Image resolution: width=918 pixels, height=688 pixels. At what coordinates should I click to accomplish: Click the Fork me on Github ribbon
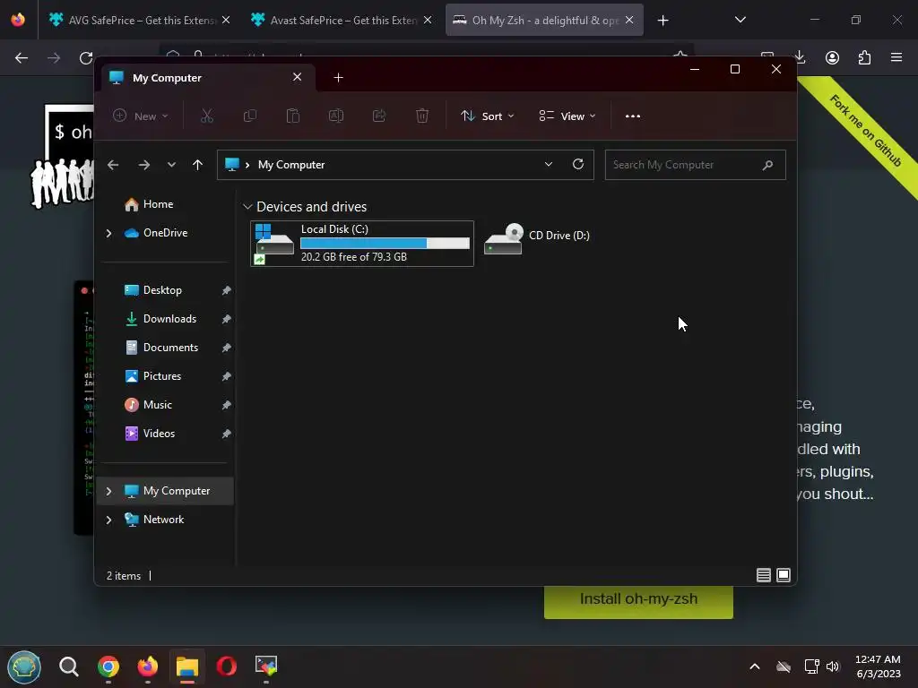pos(865,131)
